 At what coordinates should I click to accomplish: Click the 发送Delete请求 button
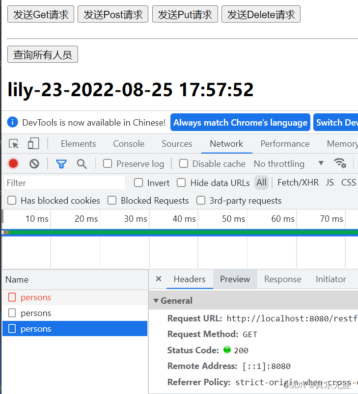click(261, 14)
